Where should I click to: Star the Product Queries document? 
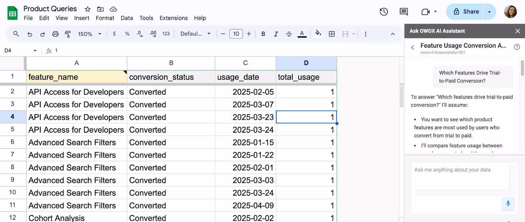pos(88,9)
